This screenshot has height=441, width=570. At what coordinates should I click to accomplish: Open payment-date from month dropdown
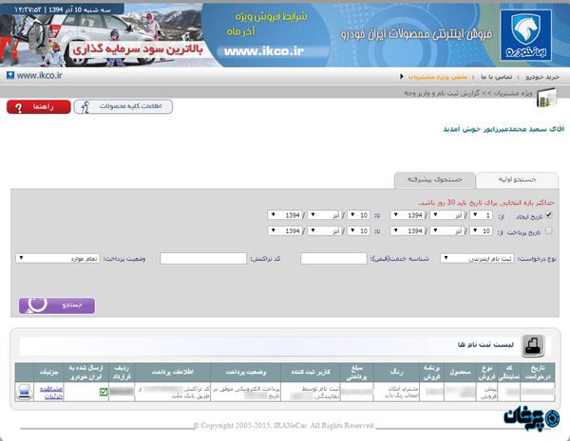(446, 230)
